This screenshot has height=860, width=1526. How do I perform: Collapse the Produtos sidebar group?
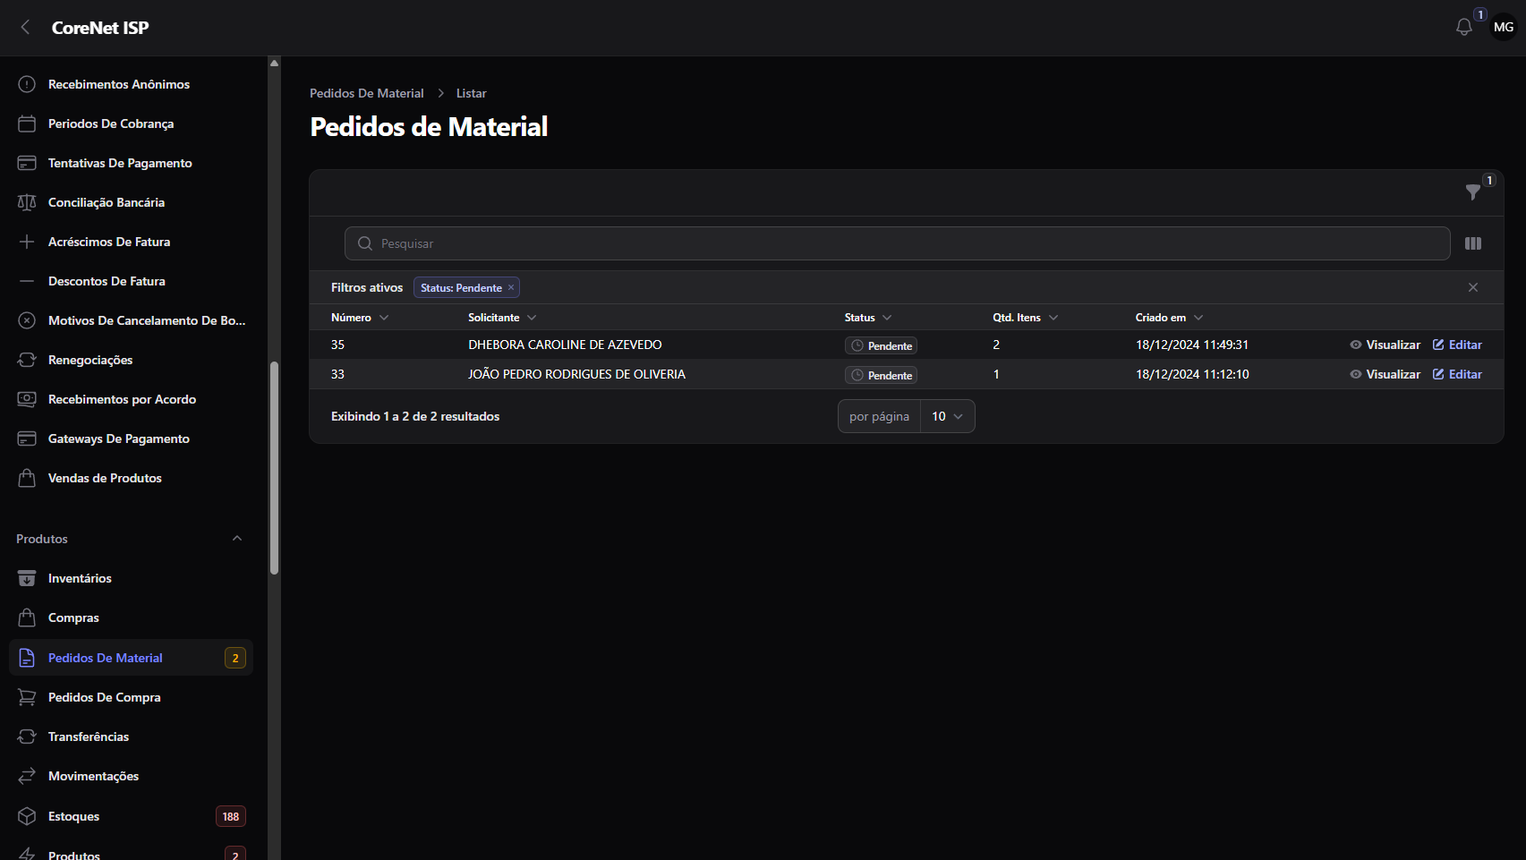(x=237, y=539)
